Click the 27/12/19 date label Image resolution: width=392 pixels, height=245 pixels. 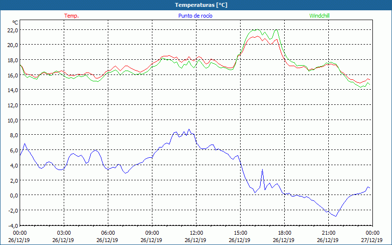pos(372,240)
